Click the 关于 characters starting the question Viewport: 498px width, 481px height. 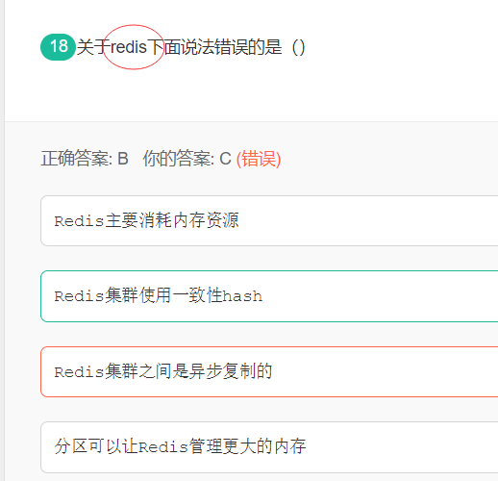point(93,47)
